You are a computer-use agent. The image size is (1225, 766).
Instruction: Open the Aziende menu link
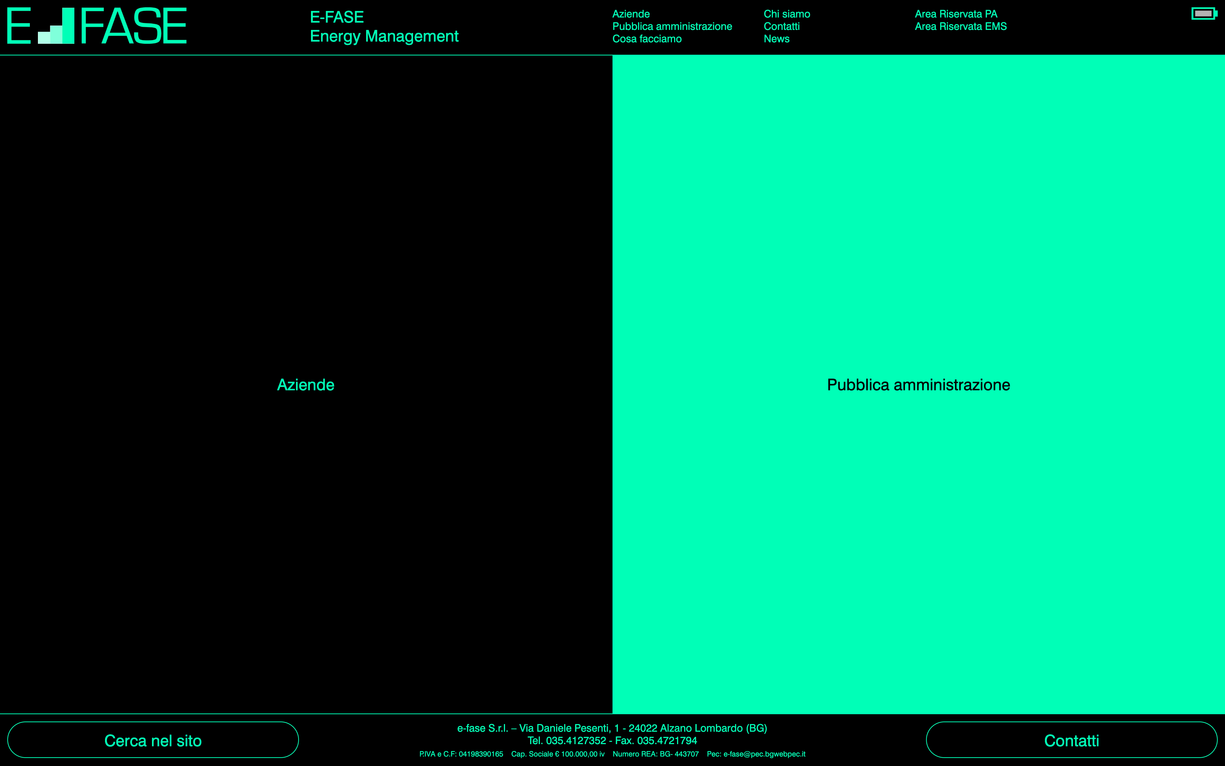click(x=631, y=14)
